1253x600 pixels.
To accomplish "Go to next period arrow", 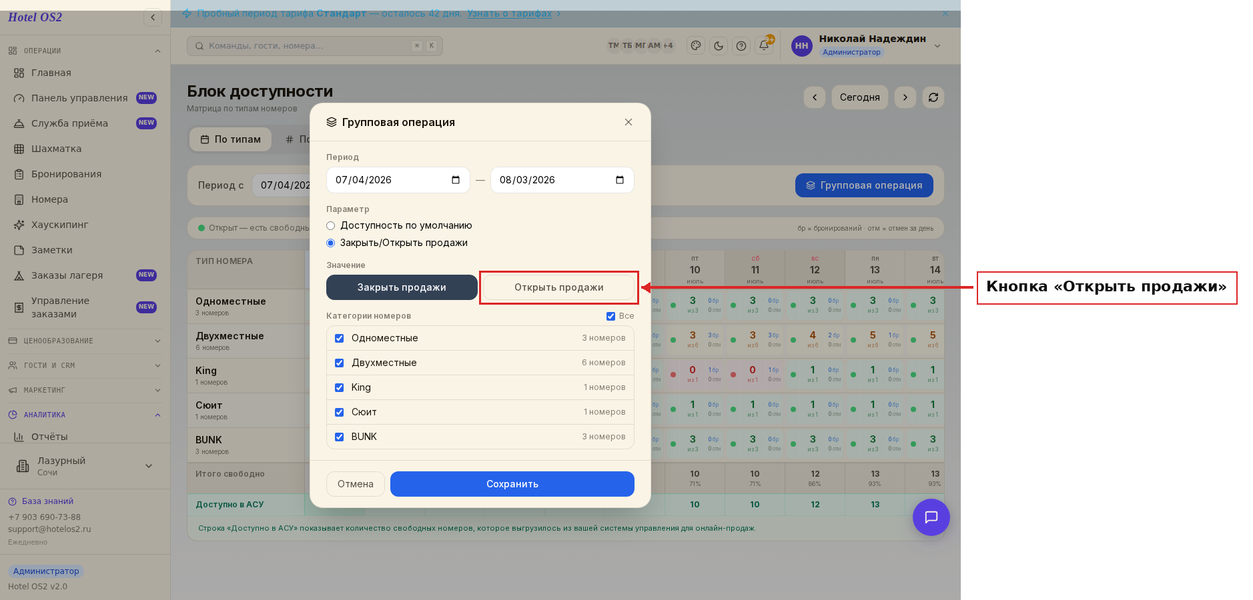I will 905,97.
